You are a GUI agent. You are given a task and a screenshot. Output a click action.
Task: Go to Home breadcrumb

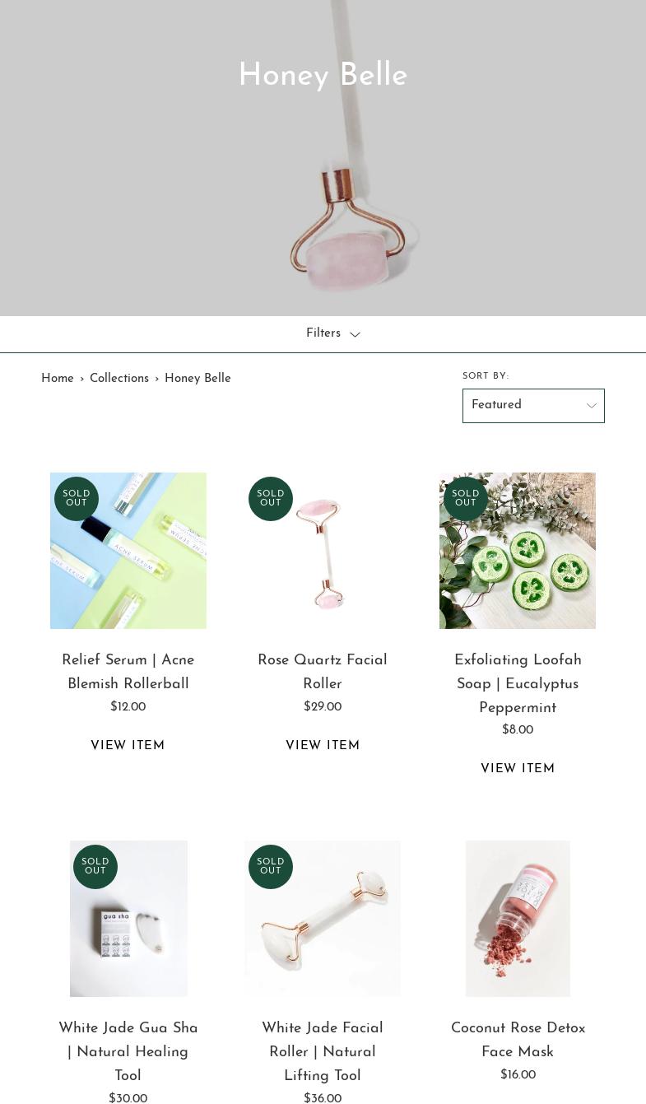point(58,379)
